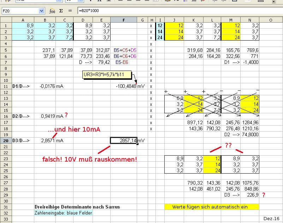
Task: Select column B header
Action: (x=45, y=20)
